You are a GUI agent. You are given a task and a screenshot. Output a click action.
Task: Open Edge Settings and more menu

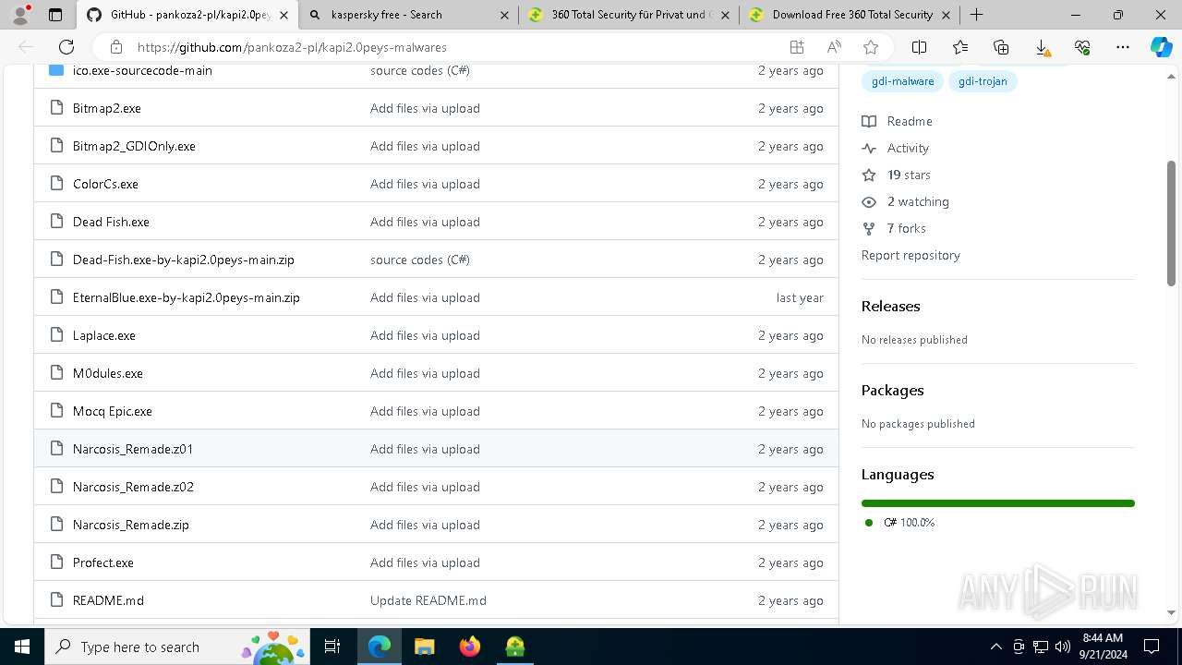coord(1123,47)
